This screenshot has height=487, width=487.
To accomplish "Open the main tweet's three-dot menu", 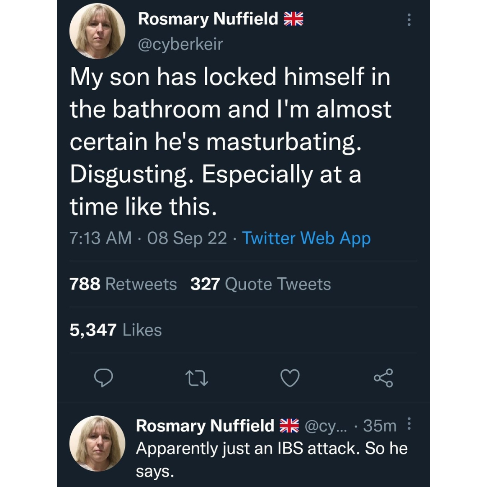I will [409, 20].
